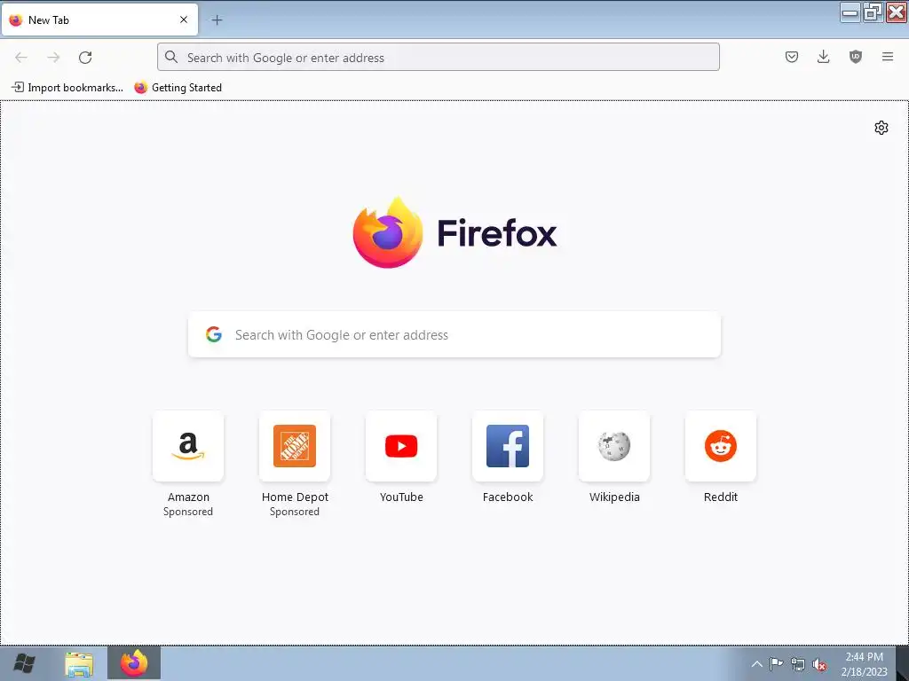Screen dimensions: 909x681
Task: Click the YouTube label text
Action: coord(401,497)
